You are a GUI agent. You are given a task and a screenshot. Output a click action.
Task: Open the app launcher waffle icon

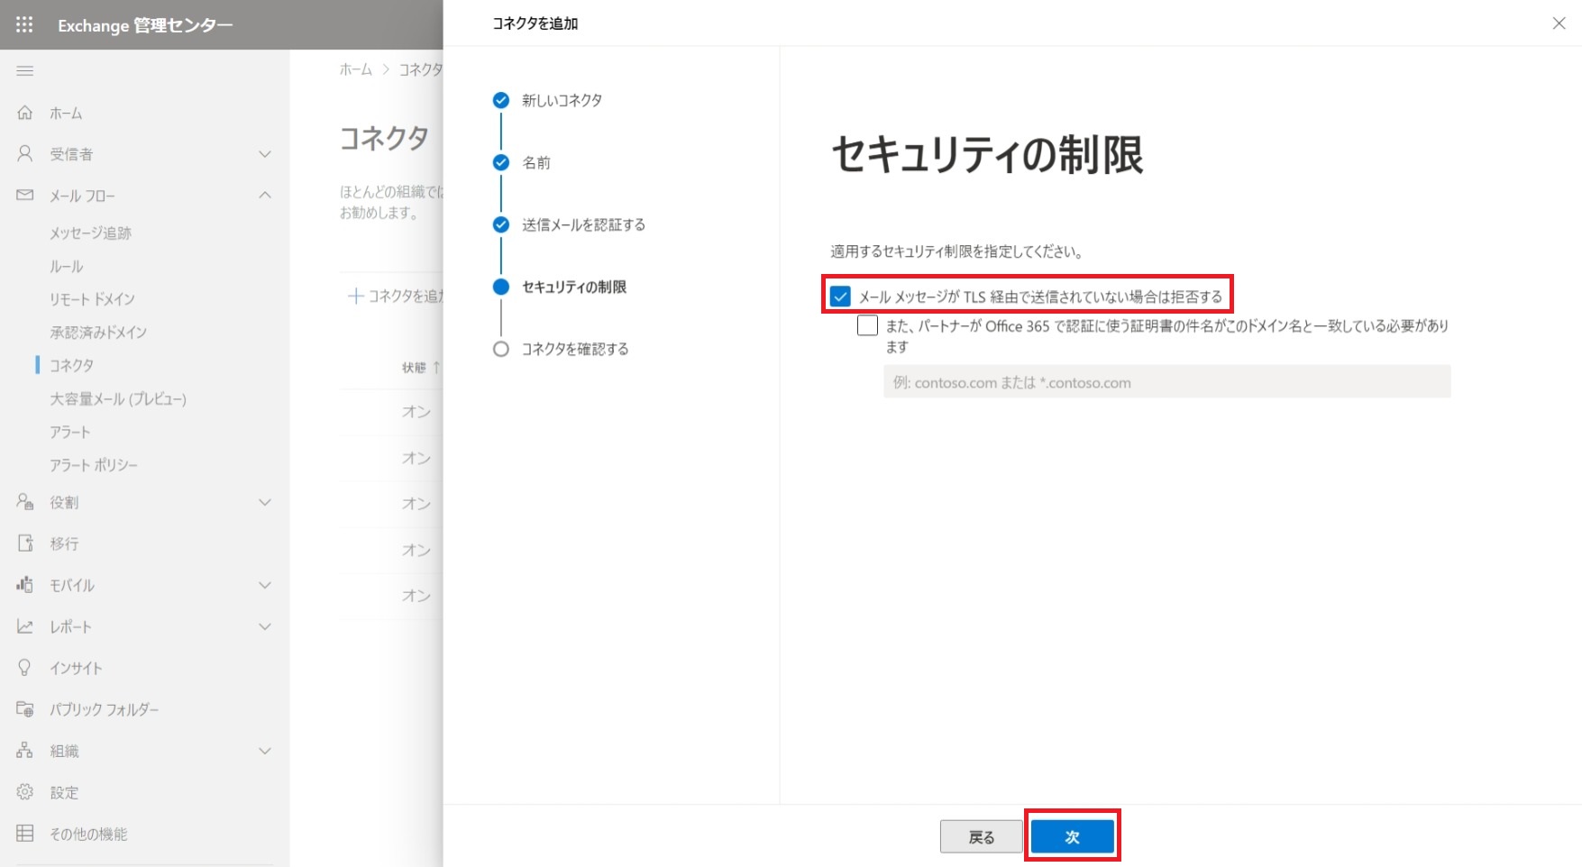(24, 24)
